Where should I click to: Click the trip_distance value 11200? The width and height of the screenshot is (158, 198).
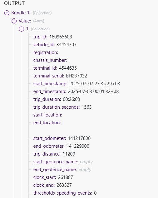pyautogui.click(x=69, y=154)
